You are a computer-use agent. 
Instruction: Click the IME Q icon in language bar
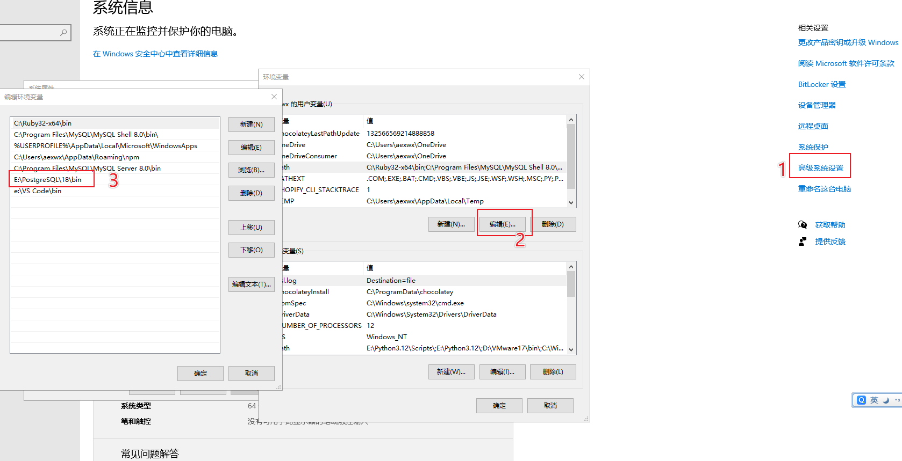tap(861, 400)
